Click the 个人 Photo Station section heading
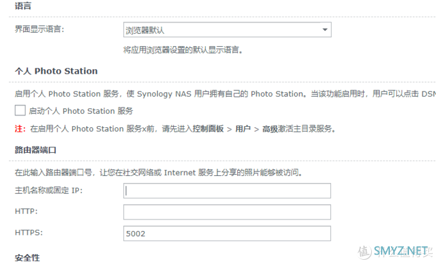 coord(56,71)
